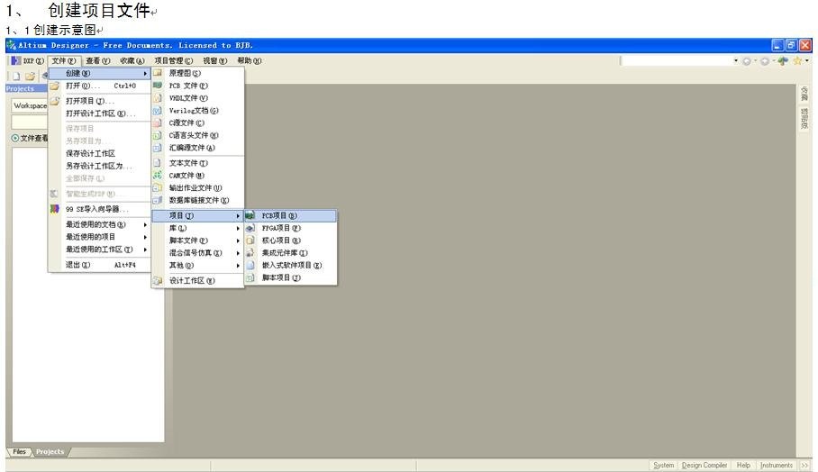The height and width of the screenshot is (472, 818).
Task: Open the 帮助 (Help) menu
Action: (250, 61)
